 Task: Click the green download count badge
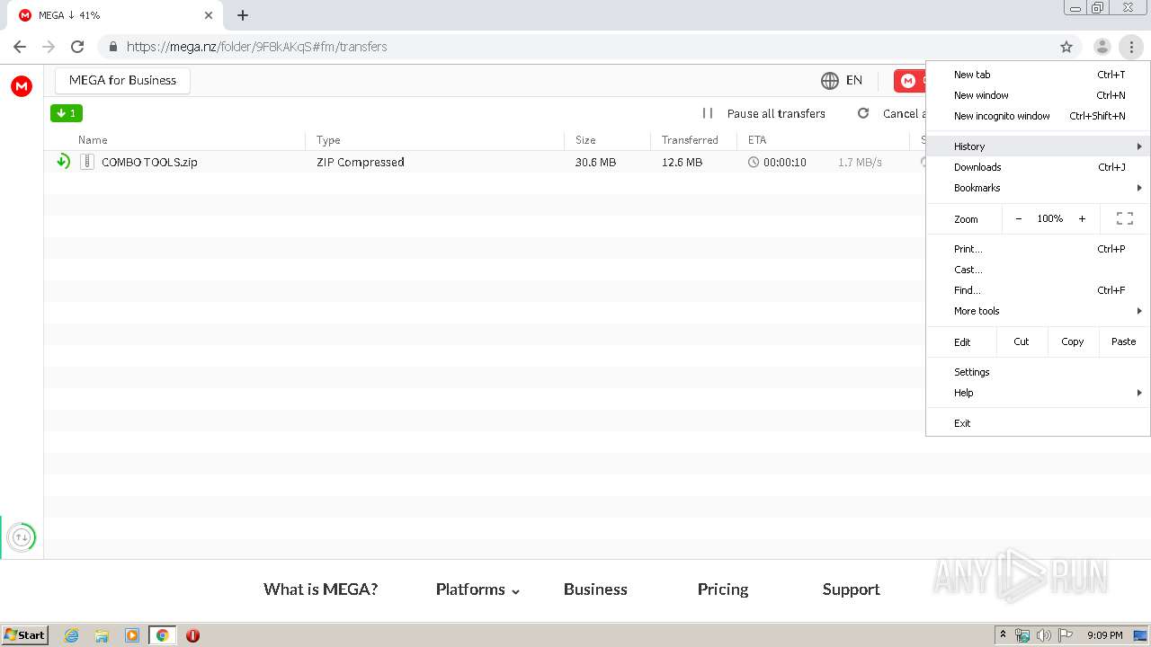(67, 113)
